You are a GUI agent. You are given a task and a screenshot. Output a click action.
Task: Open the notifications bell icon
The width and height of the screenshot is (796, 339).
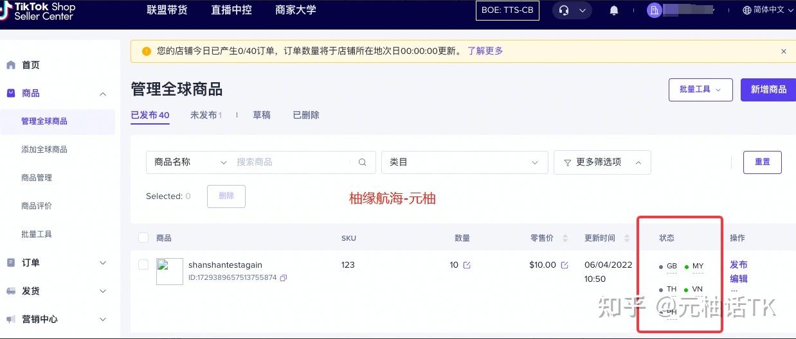click(x=614, y=10)
